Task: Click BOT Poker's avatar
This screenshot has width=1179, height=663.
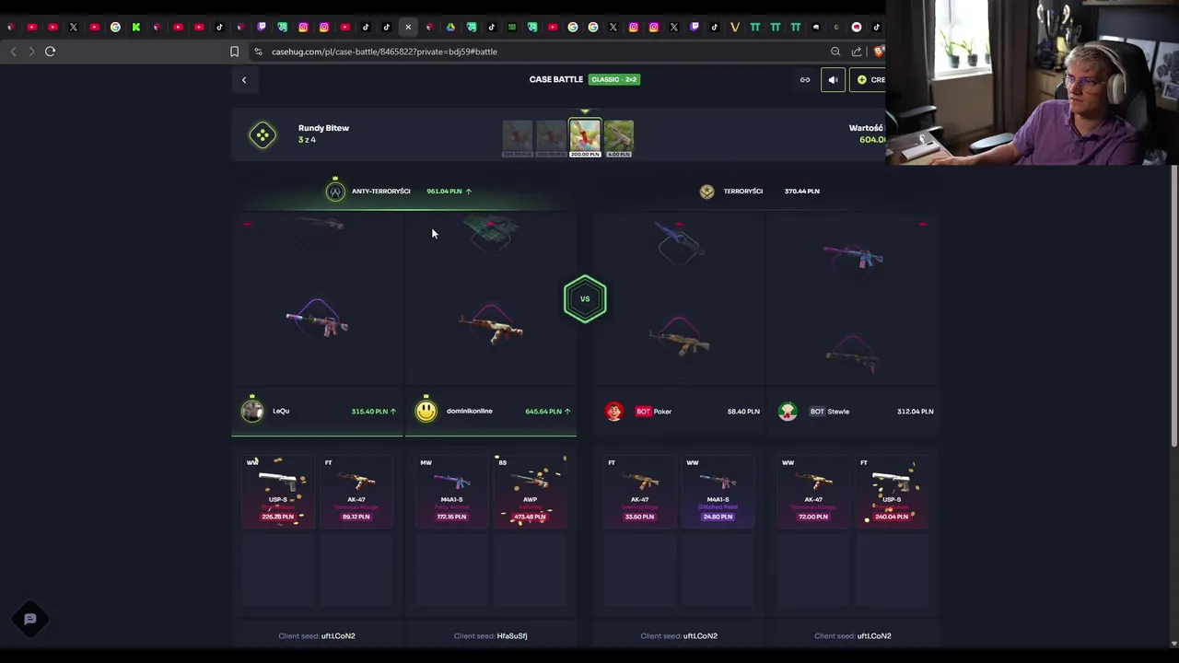Action: click(613, 412)
